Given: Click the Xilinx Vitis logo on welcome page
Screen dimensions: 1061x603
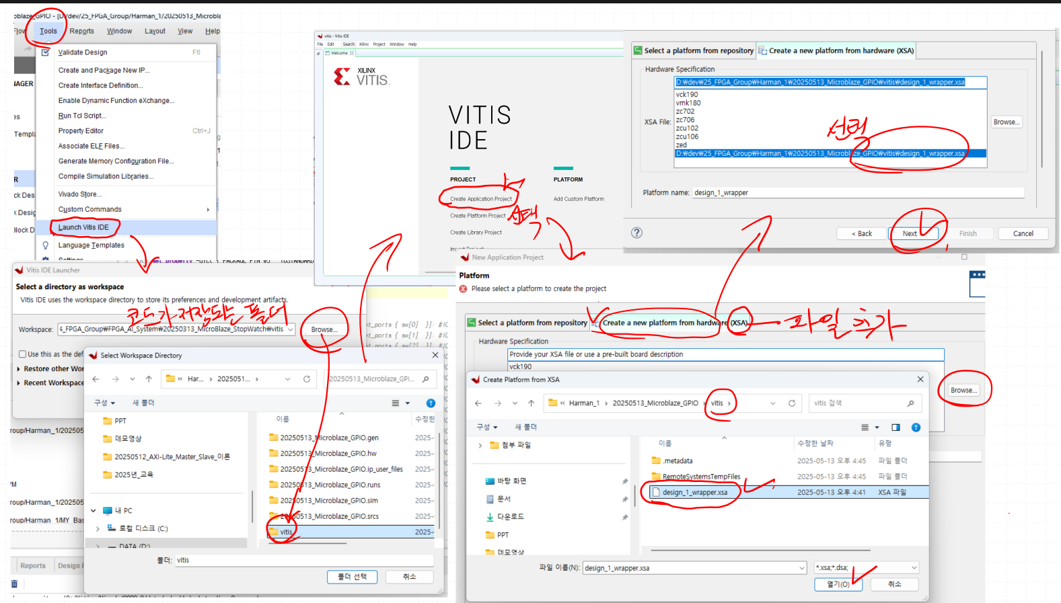Looking at the screenshot, I should [361, 77].
